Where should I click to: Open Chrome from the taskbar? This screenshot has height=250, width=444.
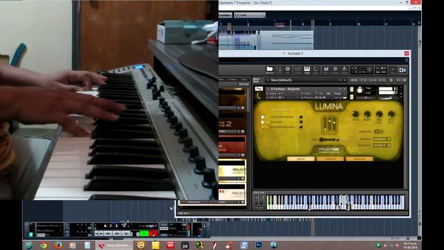(x=43, y=245)
